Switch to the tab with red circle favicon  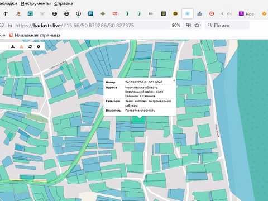[x=212, y=13]
